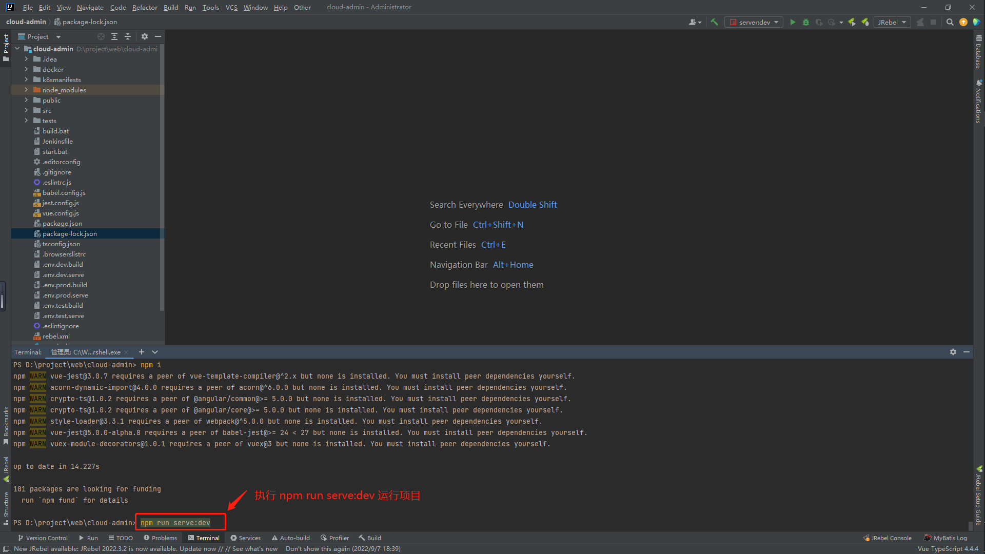Select the package.json file in tree
The image size is (985, 554).
click(62, 223)
